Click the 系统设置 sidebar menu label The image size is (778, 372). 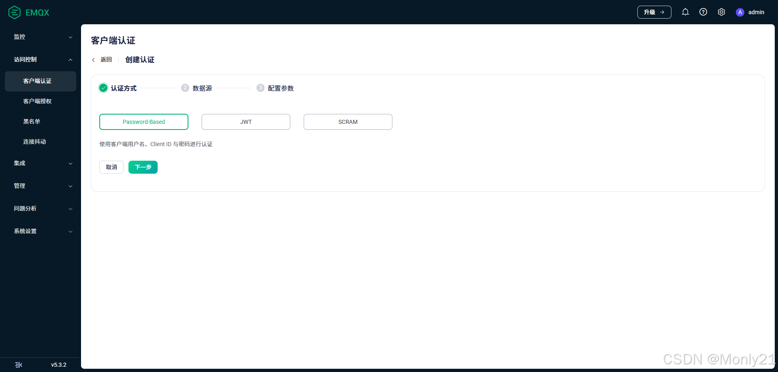pos(25,231)
